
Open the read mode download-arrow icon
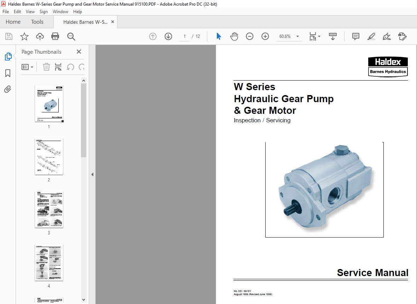[333, 36]
